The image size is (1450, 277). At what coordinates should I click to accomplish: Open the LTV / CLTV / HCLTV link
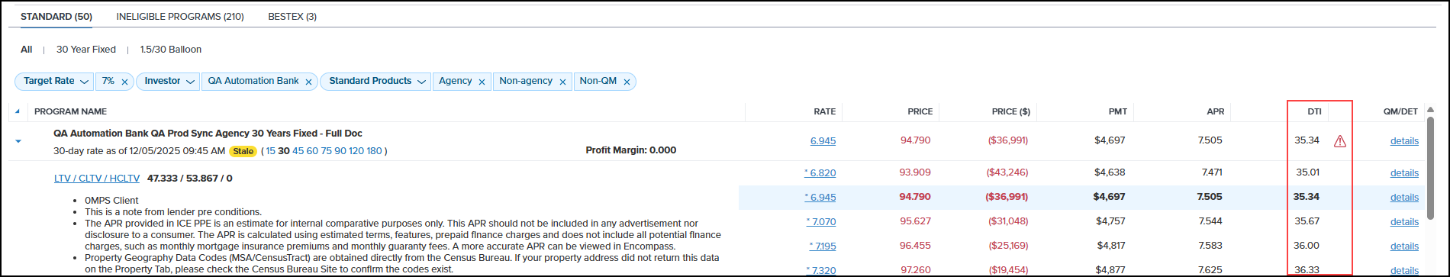coord(97,179)
